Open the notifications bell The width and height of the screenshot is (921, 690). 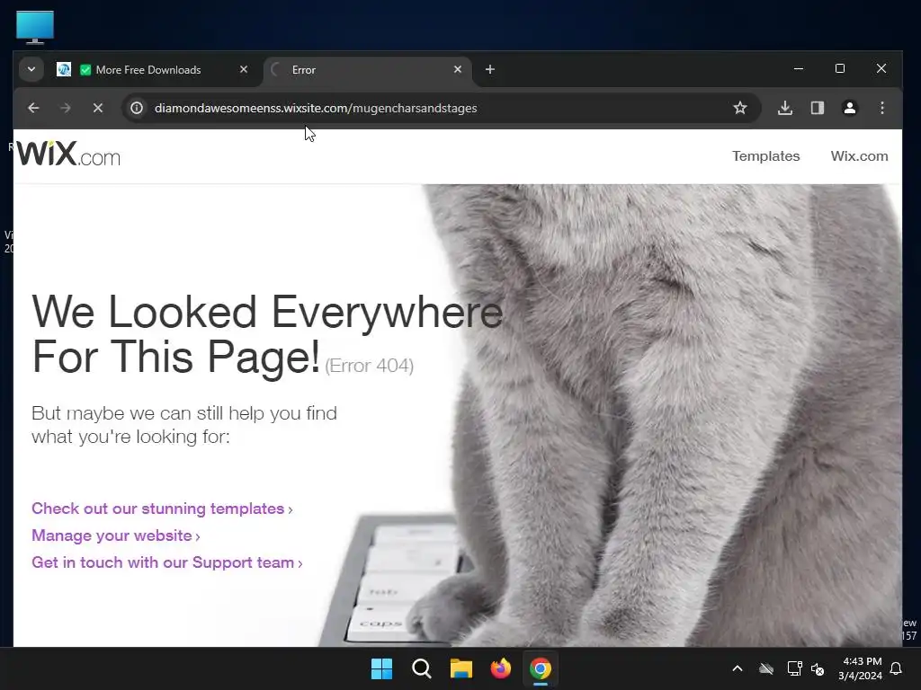tap(897, 668)
